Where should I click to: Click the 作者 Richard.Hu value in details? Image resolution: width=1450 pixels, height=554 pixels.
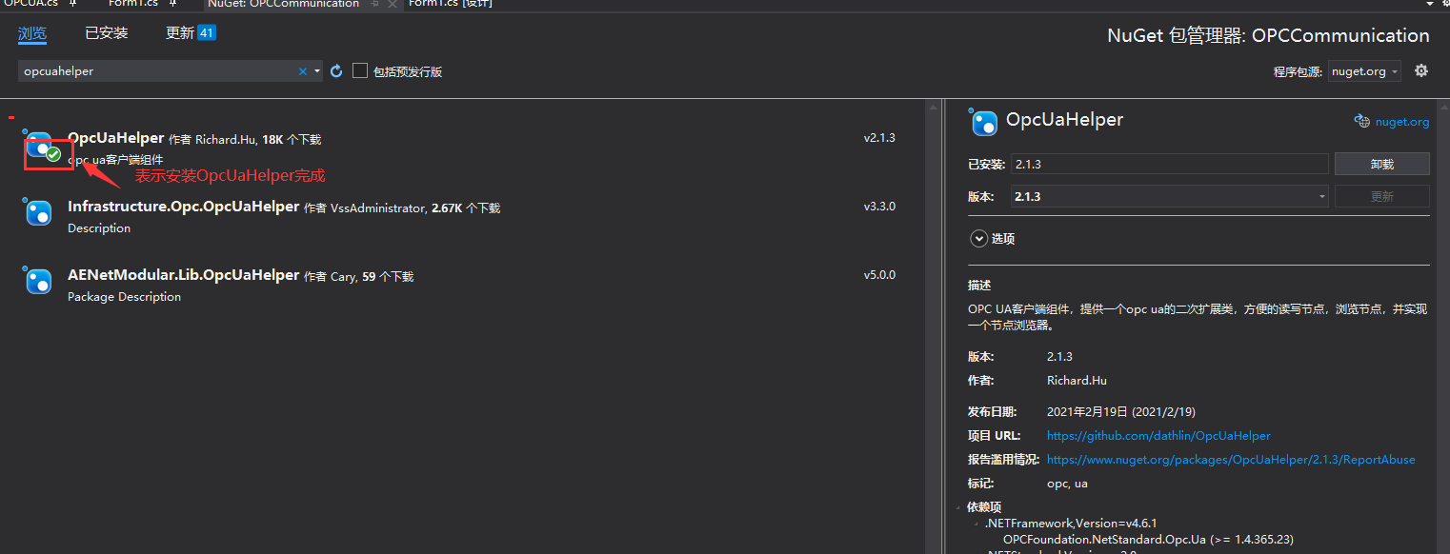[1077, 381]
